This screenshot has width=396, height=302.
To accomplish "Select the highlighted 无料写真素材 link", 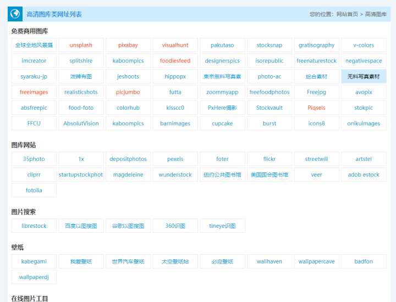I will click(x=364, y=77).
